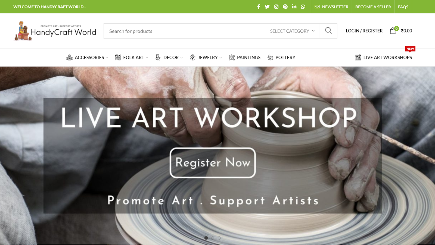
Task: Open the Instagram social icon
Action: [x=276, y=7]
